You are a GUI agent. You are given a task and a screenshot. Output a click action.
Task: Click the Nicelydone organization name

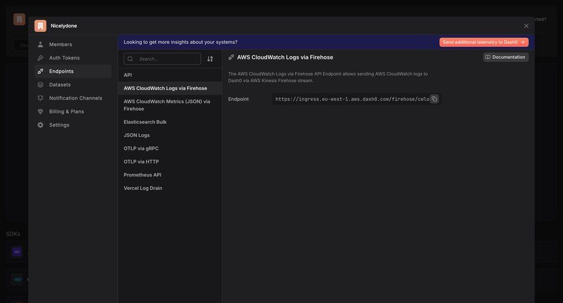(64, 26)
